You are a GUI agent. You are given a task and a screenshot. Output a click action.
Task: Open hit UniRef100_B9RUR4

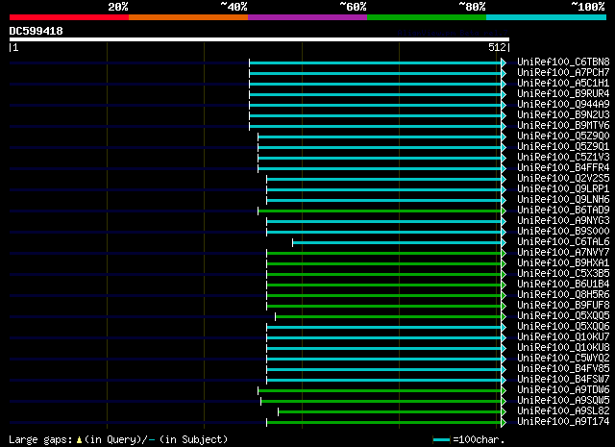pyautogui.click(x=563, y=94)
